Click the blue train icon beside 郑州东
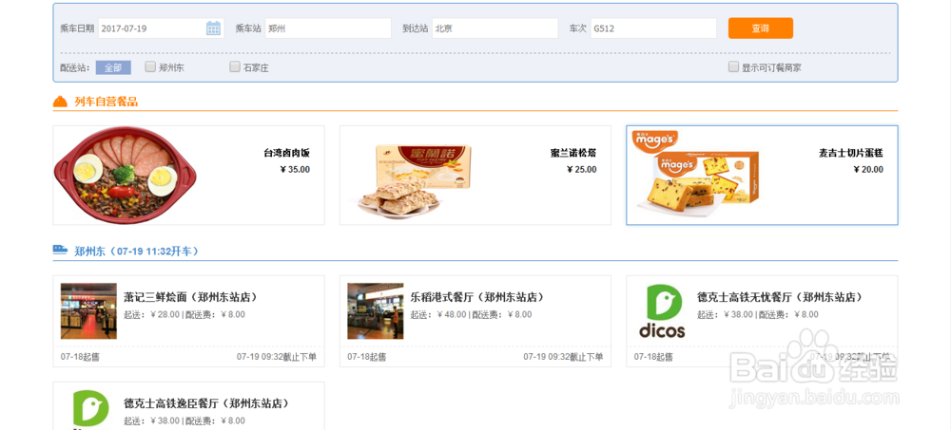This screenshot has width=951, height=430. 60,251
